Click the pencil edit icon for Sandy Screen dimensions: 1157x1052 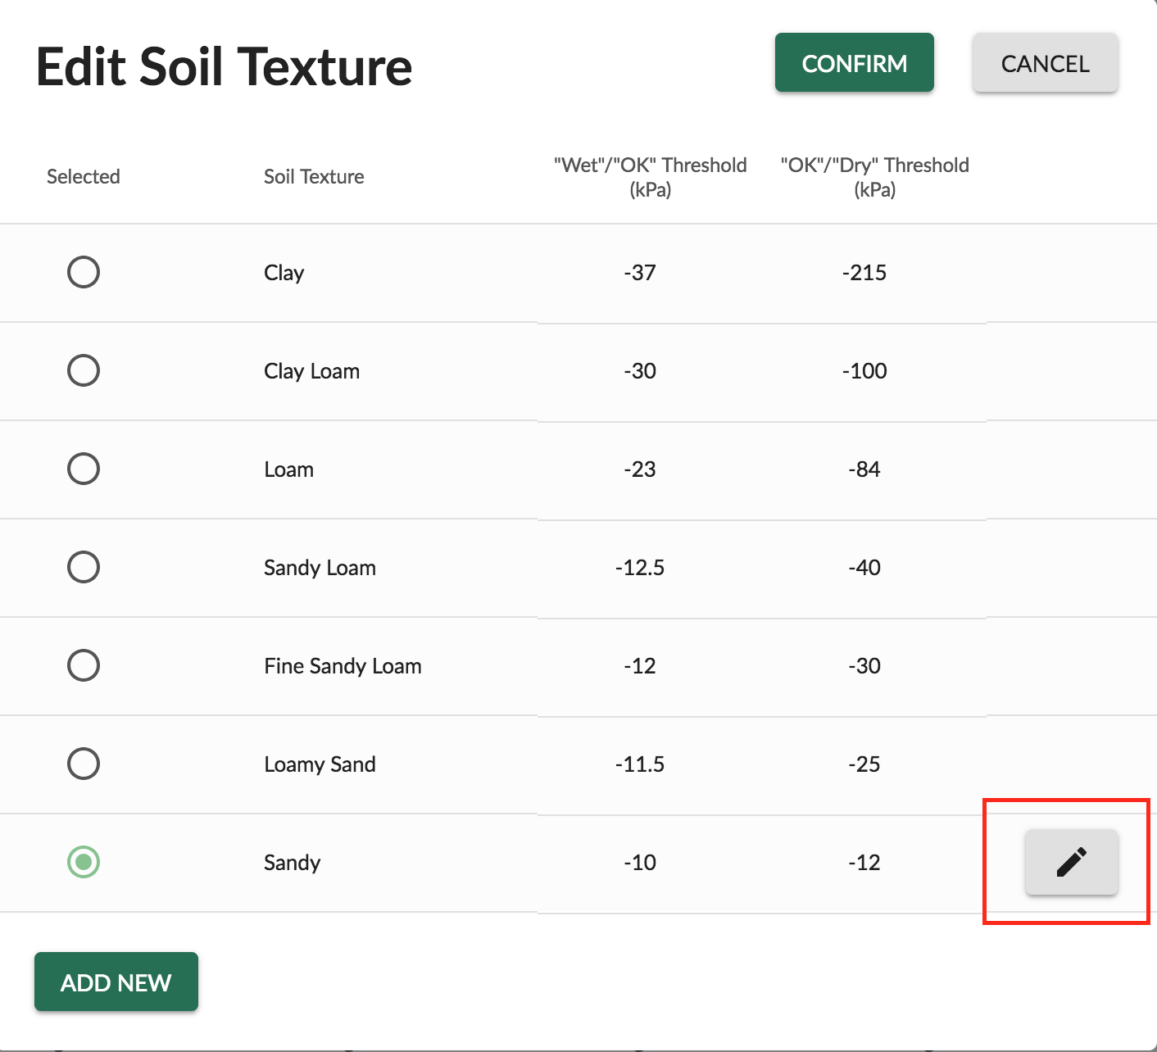pyautogui.click(x=1071, y=862)
